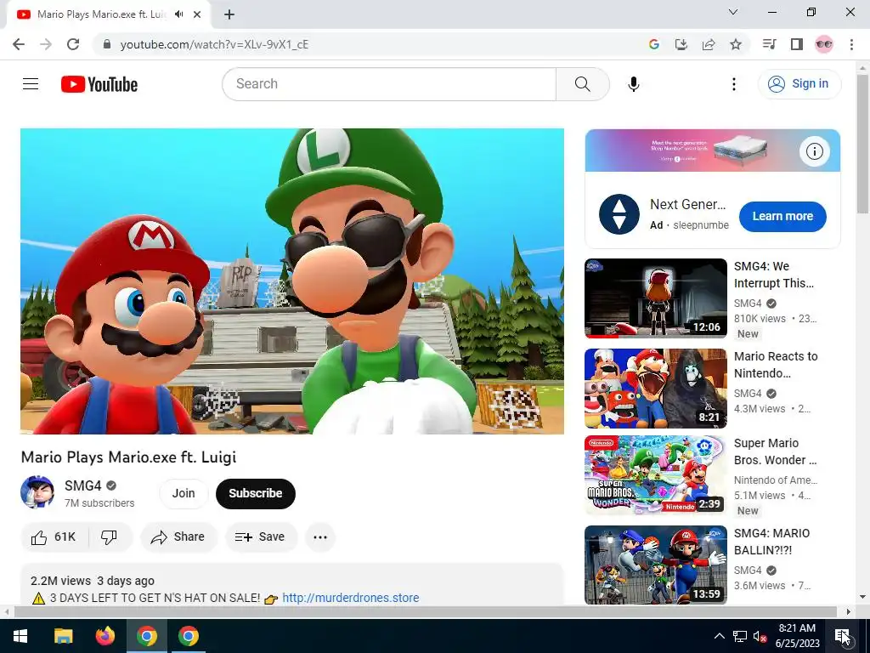Launch Firefox from the taskbar
This screenshot has height=653, width=870.
click(x=105, y=636)
